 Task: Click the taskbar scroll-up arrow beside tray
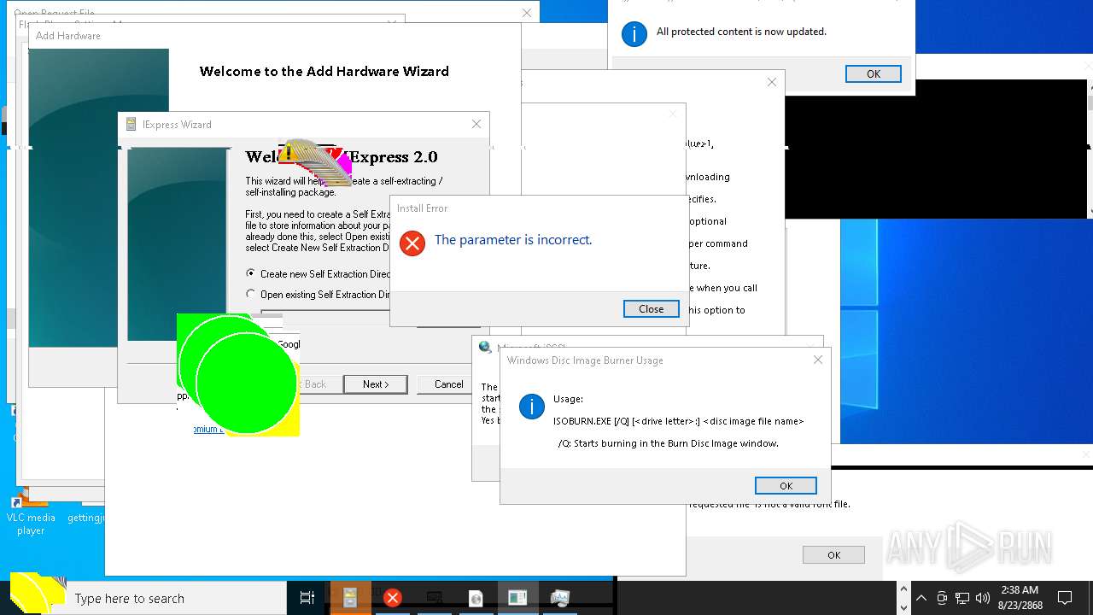point(903,589)
